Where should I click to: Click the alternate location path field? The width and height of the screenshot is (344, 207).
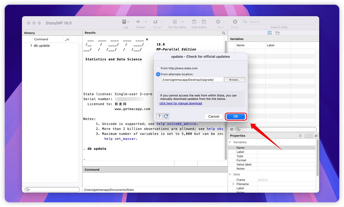pyautogui.click(x=192, y=80)
